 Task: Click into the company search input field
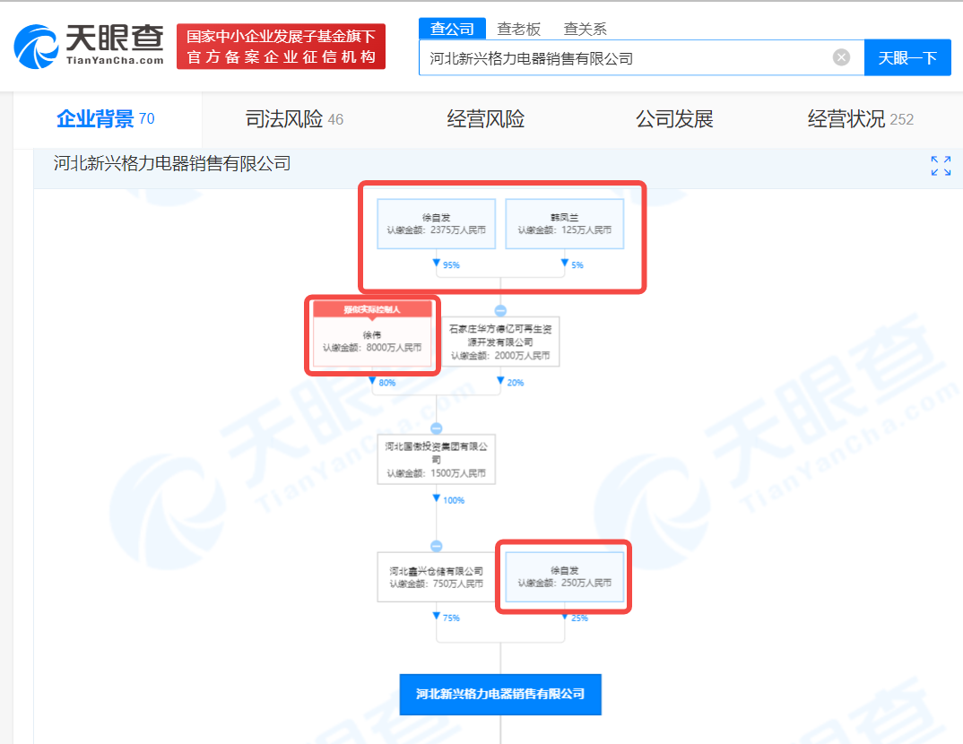(x=628, y=58)
